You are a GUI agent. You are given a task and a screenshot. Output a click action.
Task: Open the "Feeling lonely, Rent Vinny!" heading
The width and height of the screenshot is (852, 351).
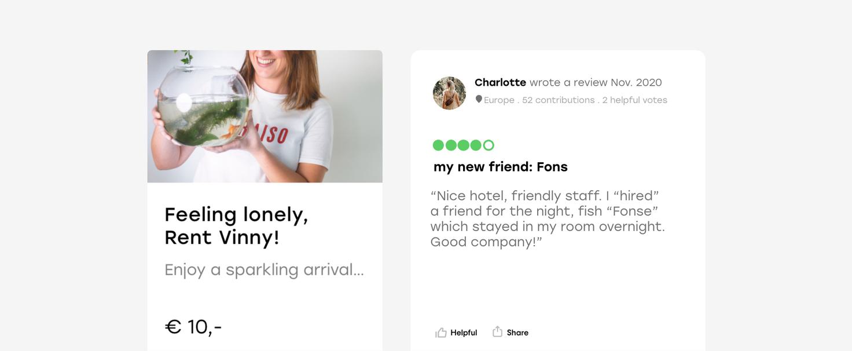click(236, 226)
